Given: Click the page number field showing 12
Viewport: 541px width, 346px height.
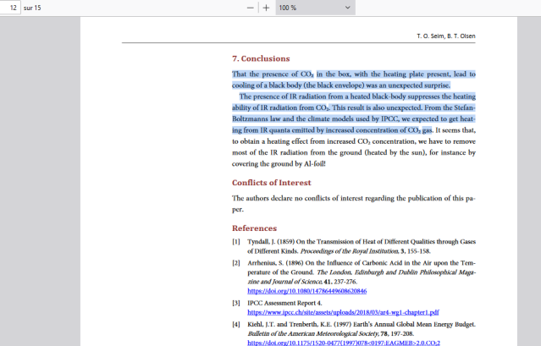Looking at the screenshot, I should [11, 8].
